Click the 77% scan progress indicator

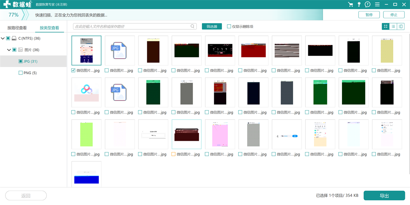(14, 15)
